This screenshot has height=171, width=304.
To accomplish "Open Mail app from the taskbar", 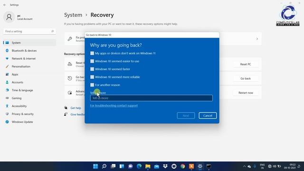I will click(x=156, y=166).
